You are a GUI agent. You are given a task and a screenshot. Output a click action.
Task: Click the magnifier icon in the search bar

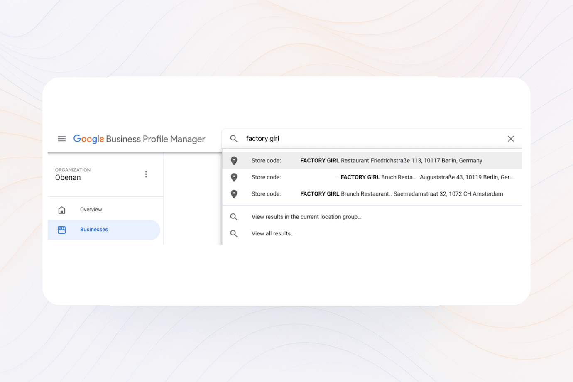[x=234, y=139]
